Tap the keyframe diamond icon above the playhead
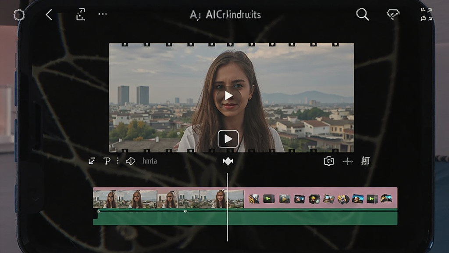449x253 pixels. 228,162
